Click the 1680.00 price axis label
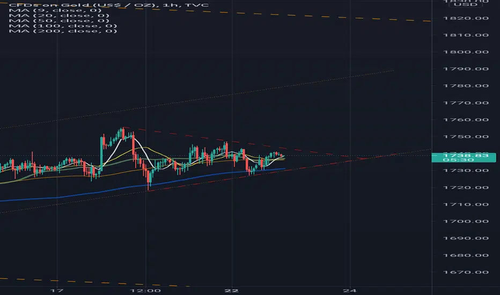The image size is (500, 295). (466, 255)
